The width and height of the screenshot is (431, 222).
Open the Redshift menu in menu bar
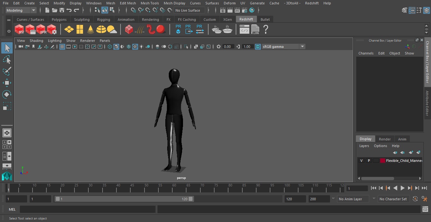(x=312, y=3)
